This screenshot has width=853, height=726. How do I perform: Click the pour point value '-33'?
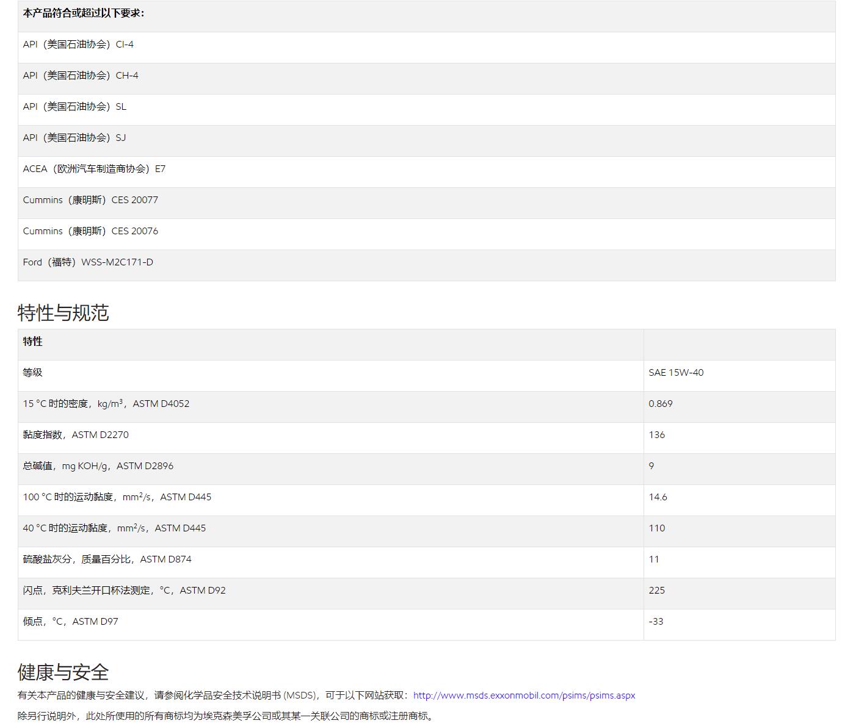(656, 622)
